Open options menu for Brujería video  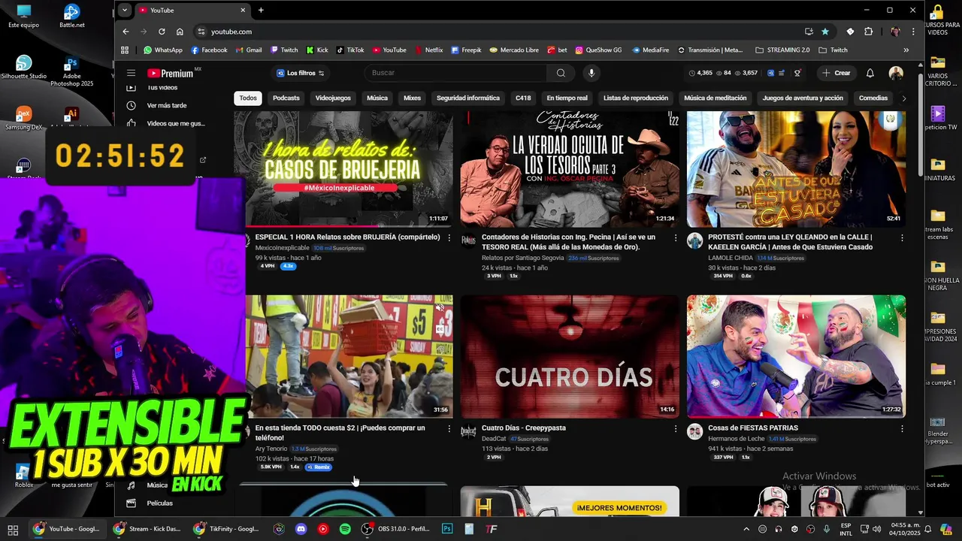(x=449, y=237)
